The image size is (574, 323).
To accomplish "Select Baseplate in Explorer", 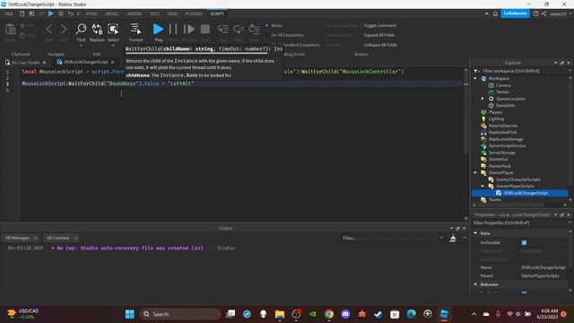I will [x=505, y=105].
